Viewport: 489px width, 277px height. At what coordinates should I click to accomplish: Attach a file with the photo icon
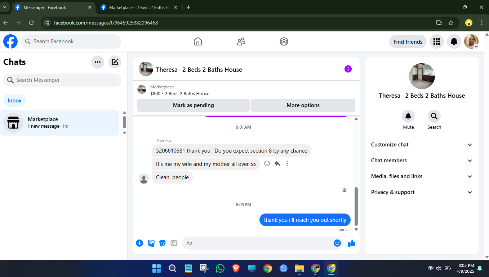pos(151,243)
